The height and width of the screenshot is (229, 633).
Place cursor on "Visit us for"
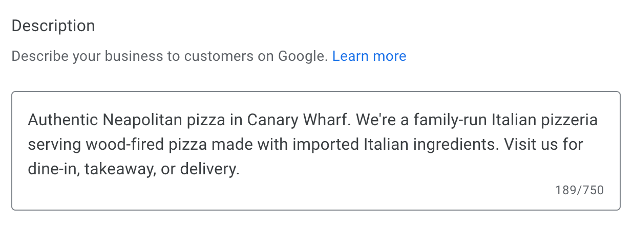(543, 145)
